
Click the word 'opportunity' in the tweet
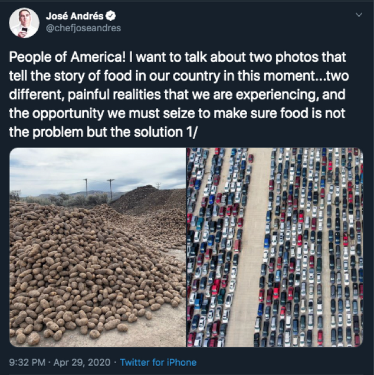point(68,113)
